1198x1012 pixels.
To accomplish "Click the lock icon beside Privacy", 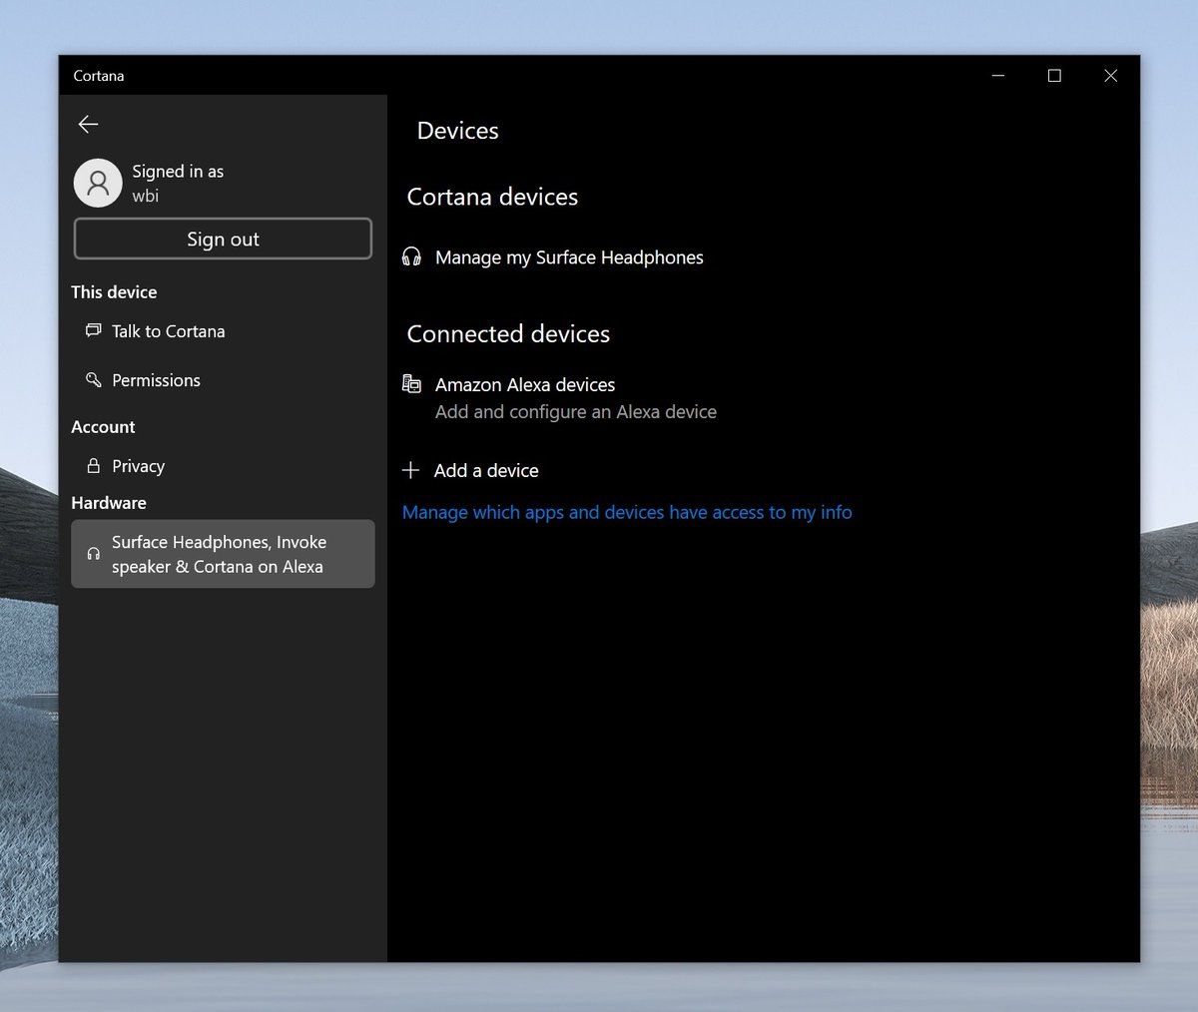I will 93,466.
